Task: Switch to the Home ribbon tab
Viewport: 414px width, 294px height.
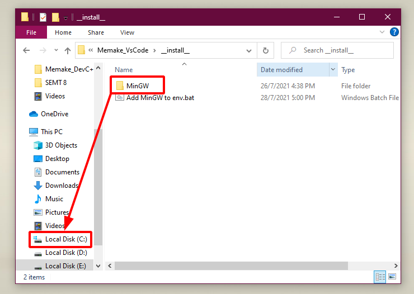Action: coord(63,32)
